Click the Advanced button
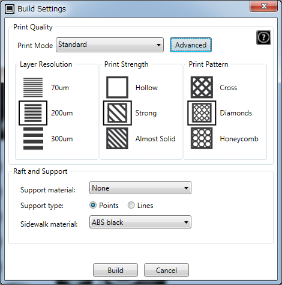The width and height of the screenshot is (282, 285). click(191, 45)
